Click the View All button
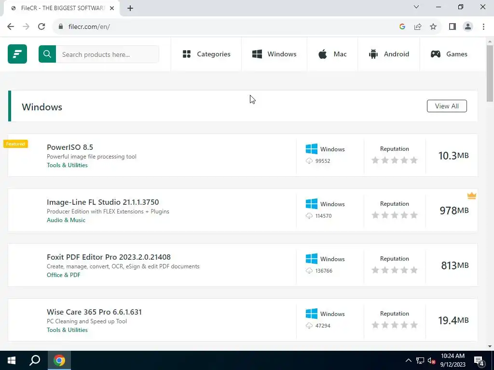This screenshot has height=370, width=494. (x=447, y=106)
